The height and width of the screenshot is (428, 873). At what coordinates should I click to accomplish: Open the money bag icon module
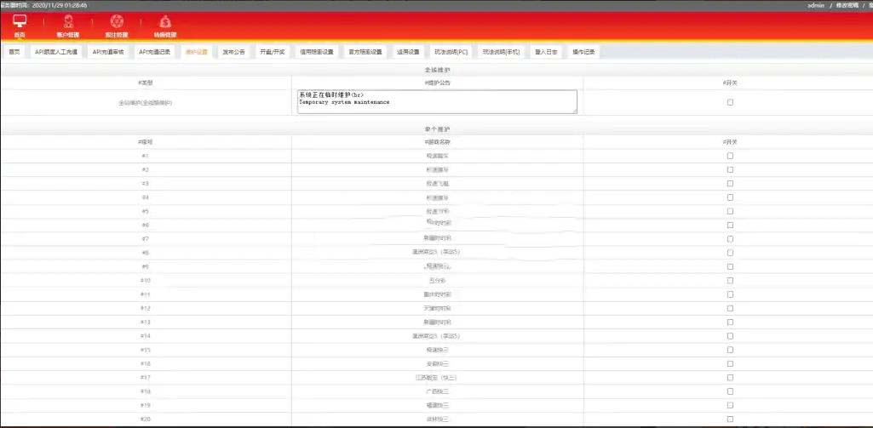pos(165,21)
